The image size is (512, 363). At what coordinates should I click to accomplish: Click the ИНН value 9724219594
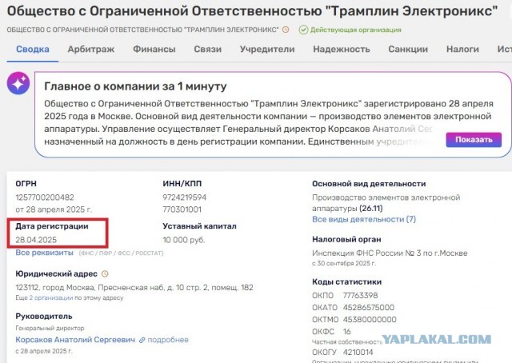[x=185, y=197]
